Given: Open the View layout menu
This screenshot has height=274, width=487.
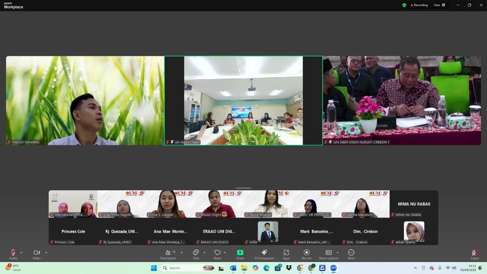Looking at the screenshot, I should (439, 5).
